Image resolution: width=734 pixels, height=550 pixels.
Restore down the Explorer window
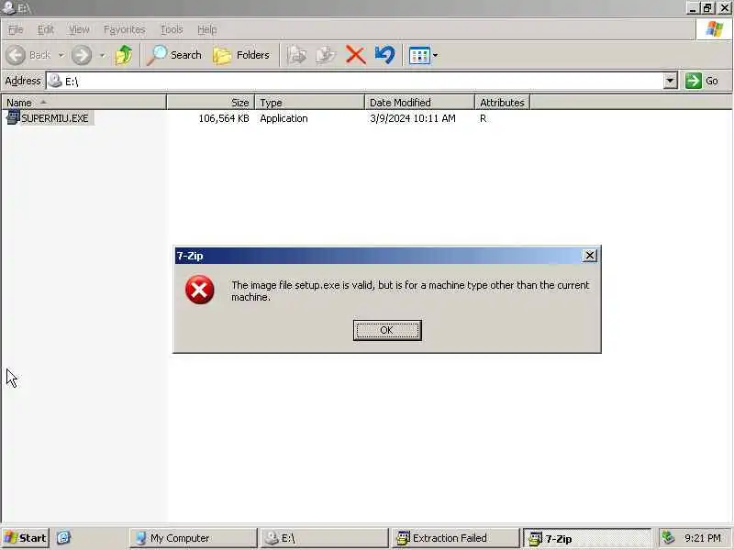coord(707,7)
